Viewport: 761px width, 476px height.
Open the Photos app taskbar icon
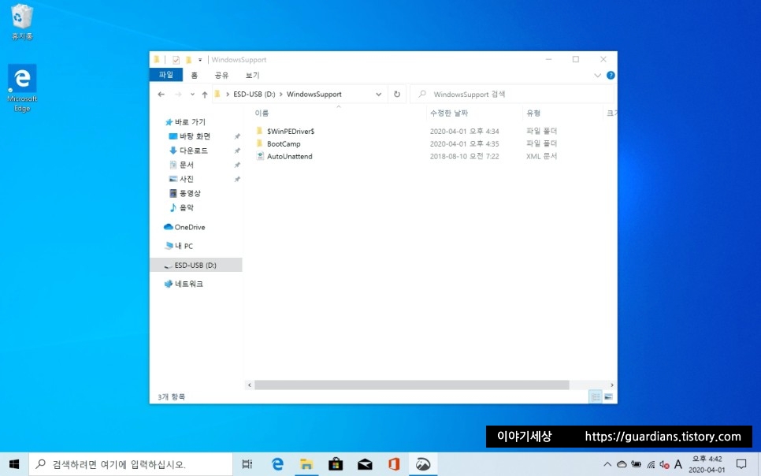423,464
